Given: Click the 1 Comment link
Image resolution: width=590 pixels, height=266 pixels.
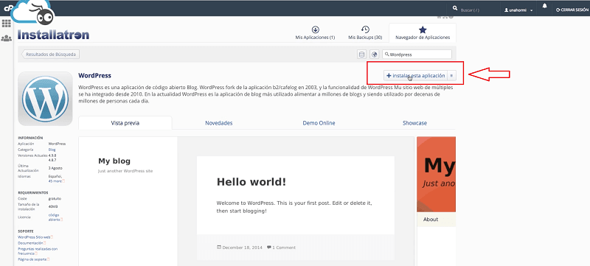Looking at the screenshot, I should [x=284, y=248].
